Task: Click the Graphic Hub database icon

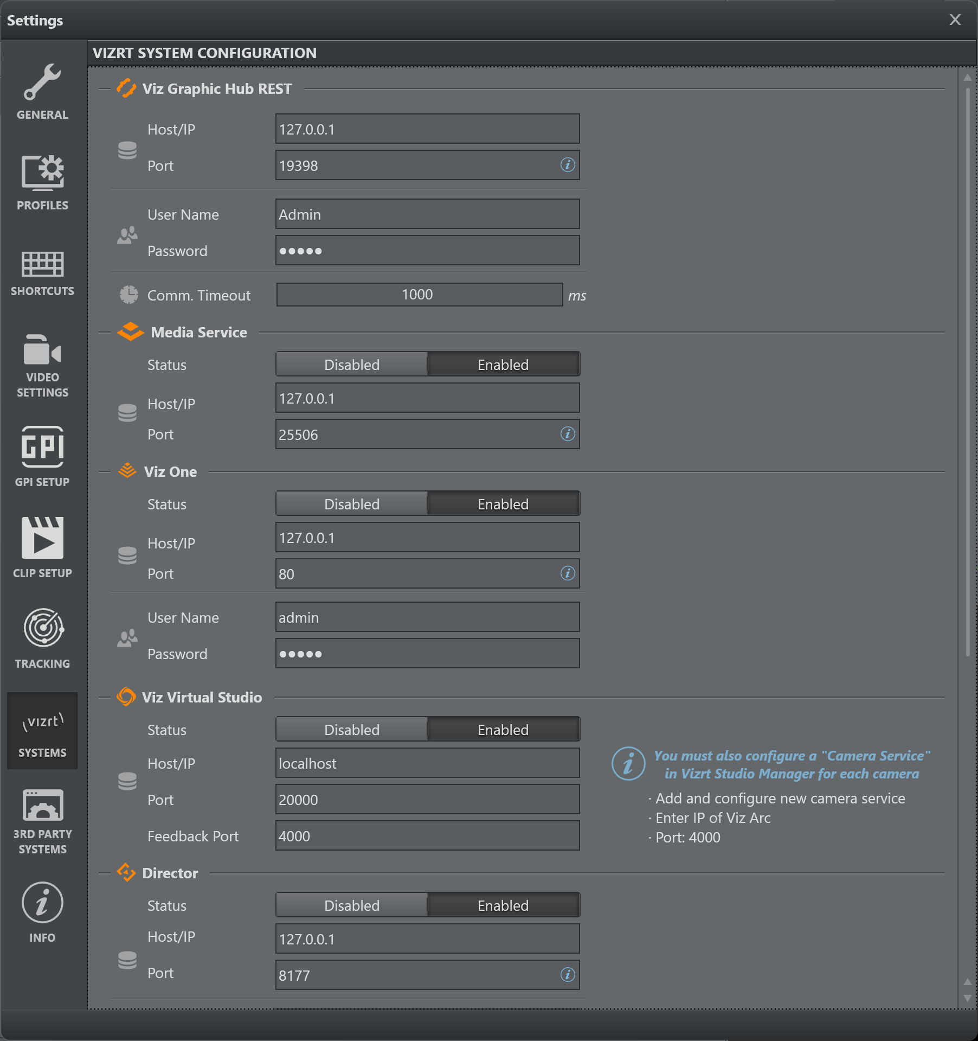Action: (127, 150)
